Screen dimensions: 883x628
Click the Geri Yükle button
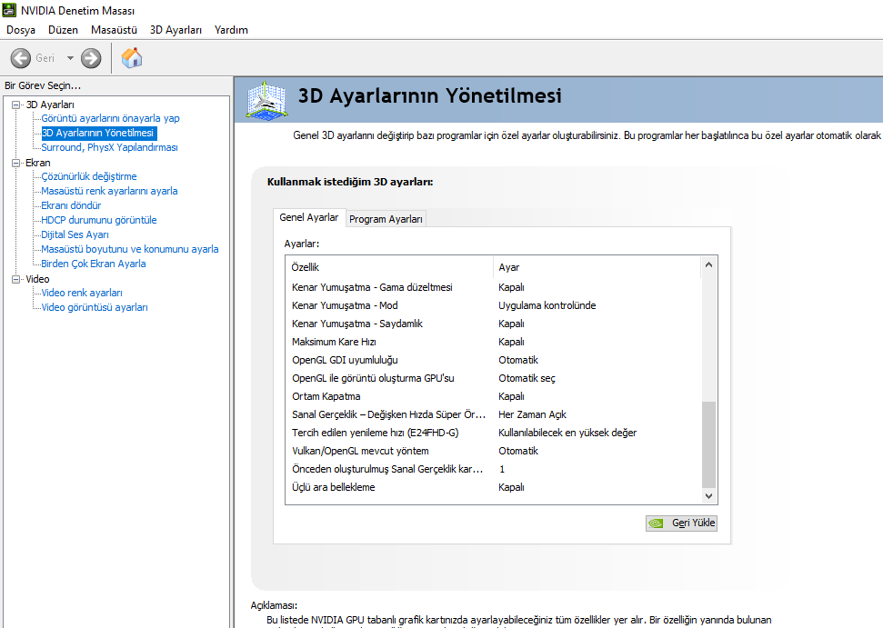(681, 523)
